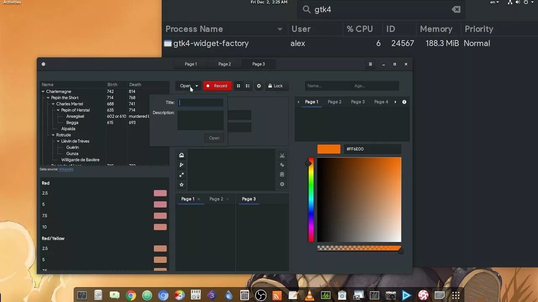This screenshot has height=302, width=538.
Task: Open the power menu in top bar
Action: tap(529, 2)
